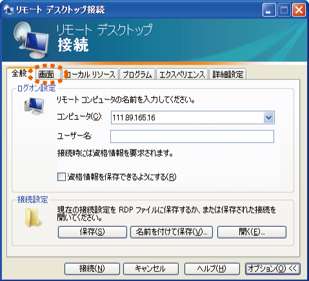Click the 接続(N) button
The image size is (309, 281).
coord(92,269)
